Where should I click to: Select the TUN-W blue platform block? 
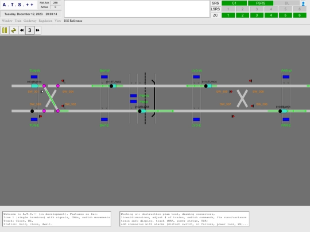[34, 77]
